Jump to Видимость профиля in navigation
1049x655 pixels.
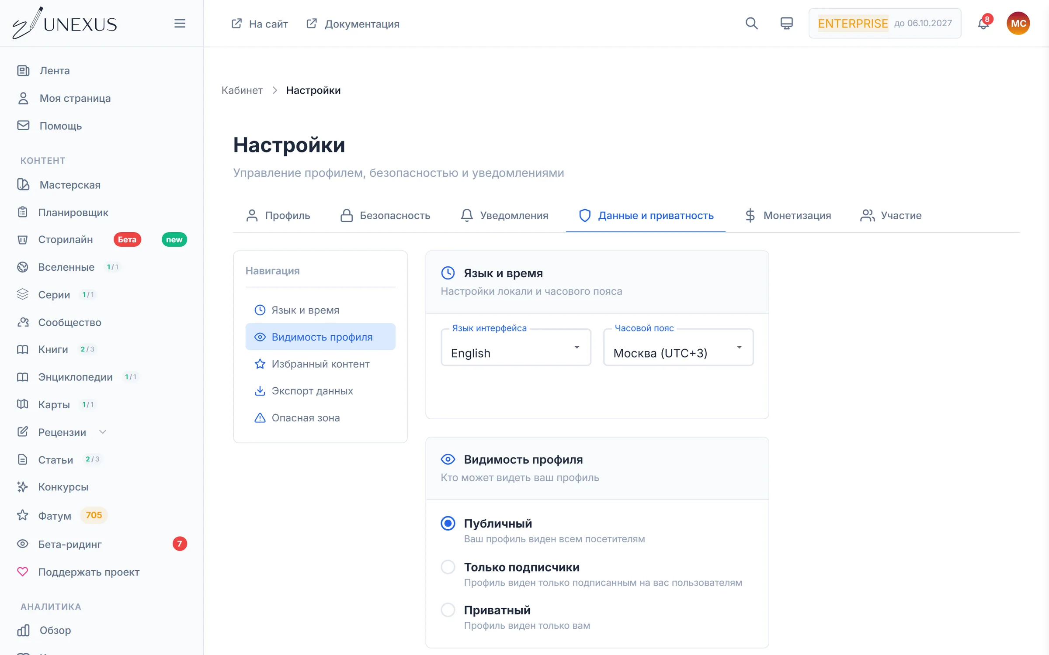320,337
